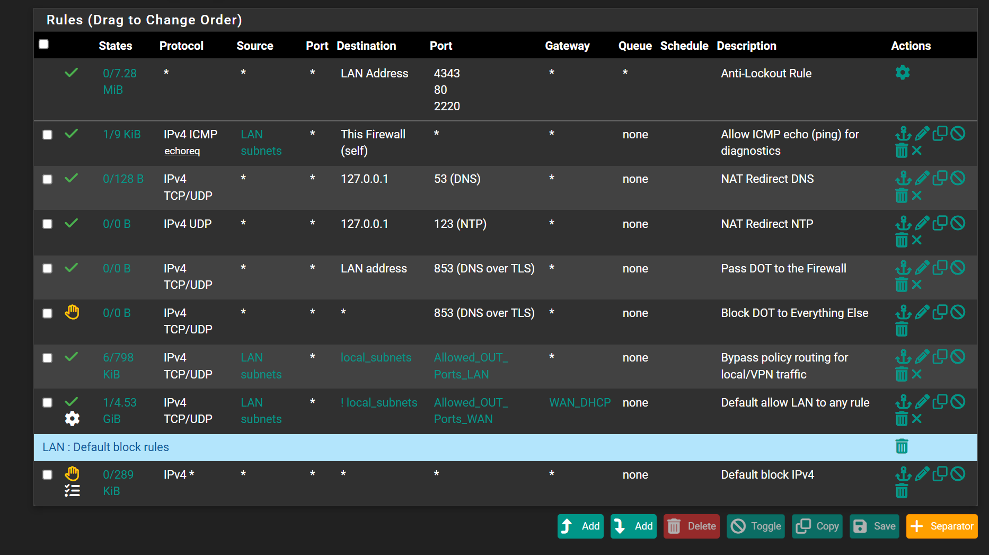Screen dimensions: 989x555
Task: Open the WAN_DHCP gateway link
Action: [x=580, y=402]
